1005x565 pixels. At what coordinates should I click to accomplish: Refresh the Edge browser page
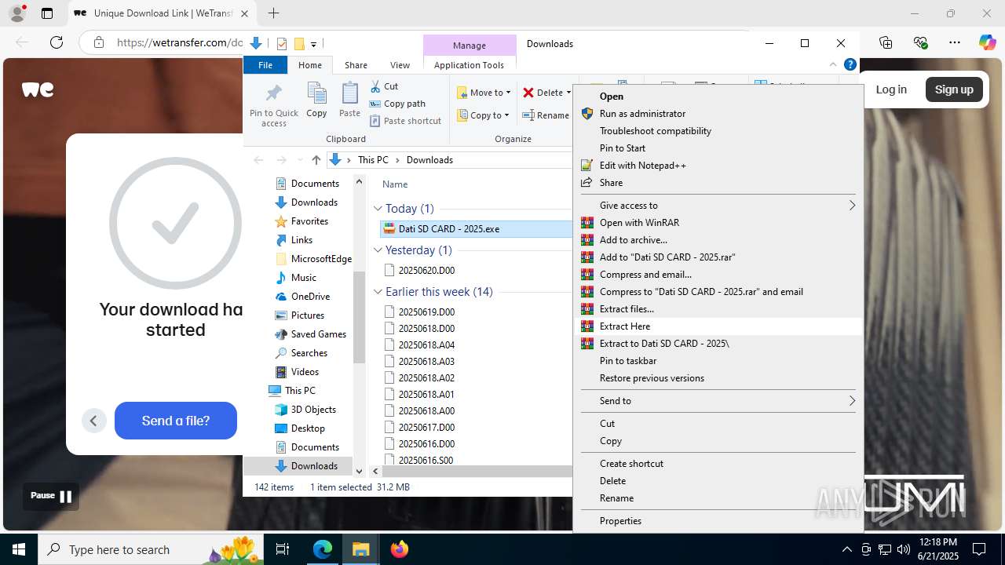click(57, 42)
